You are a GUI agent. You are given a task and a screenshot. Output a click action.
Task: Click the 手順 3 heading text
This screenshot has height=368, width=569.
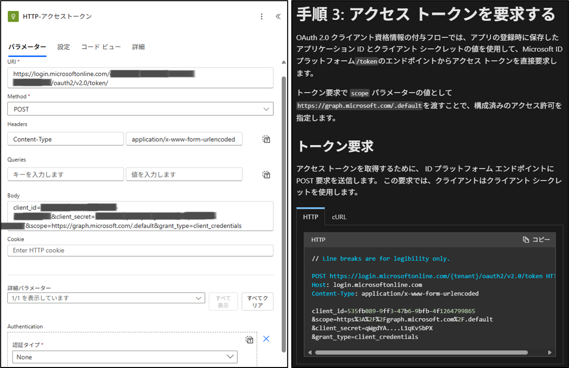(x=426, y=14)
